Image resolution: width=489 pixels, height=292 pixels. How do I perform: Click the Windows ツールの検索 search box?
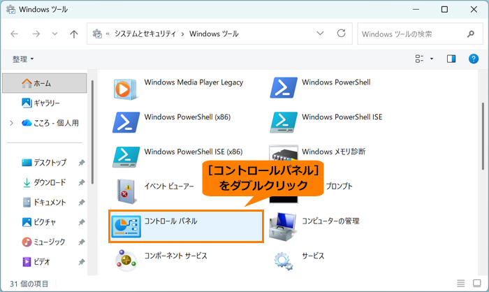tap(411, 34)
